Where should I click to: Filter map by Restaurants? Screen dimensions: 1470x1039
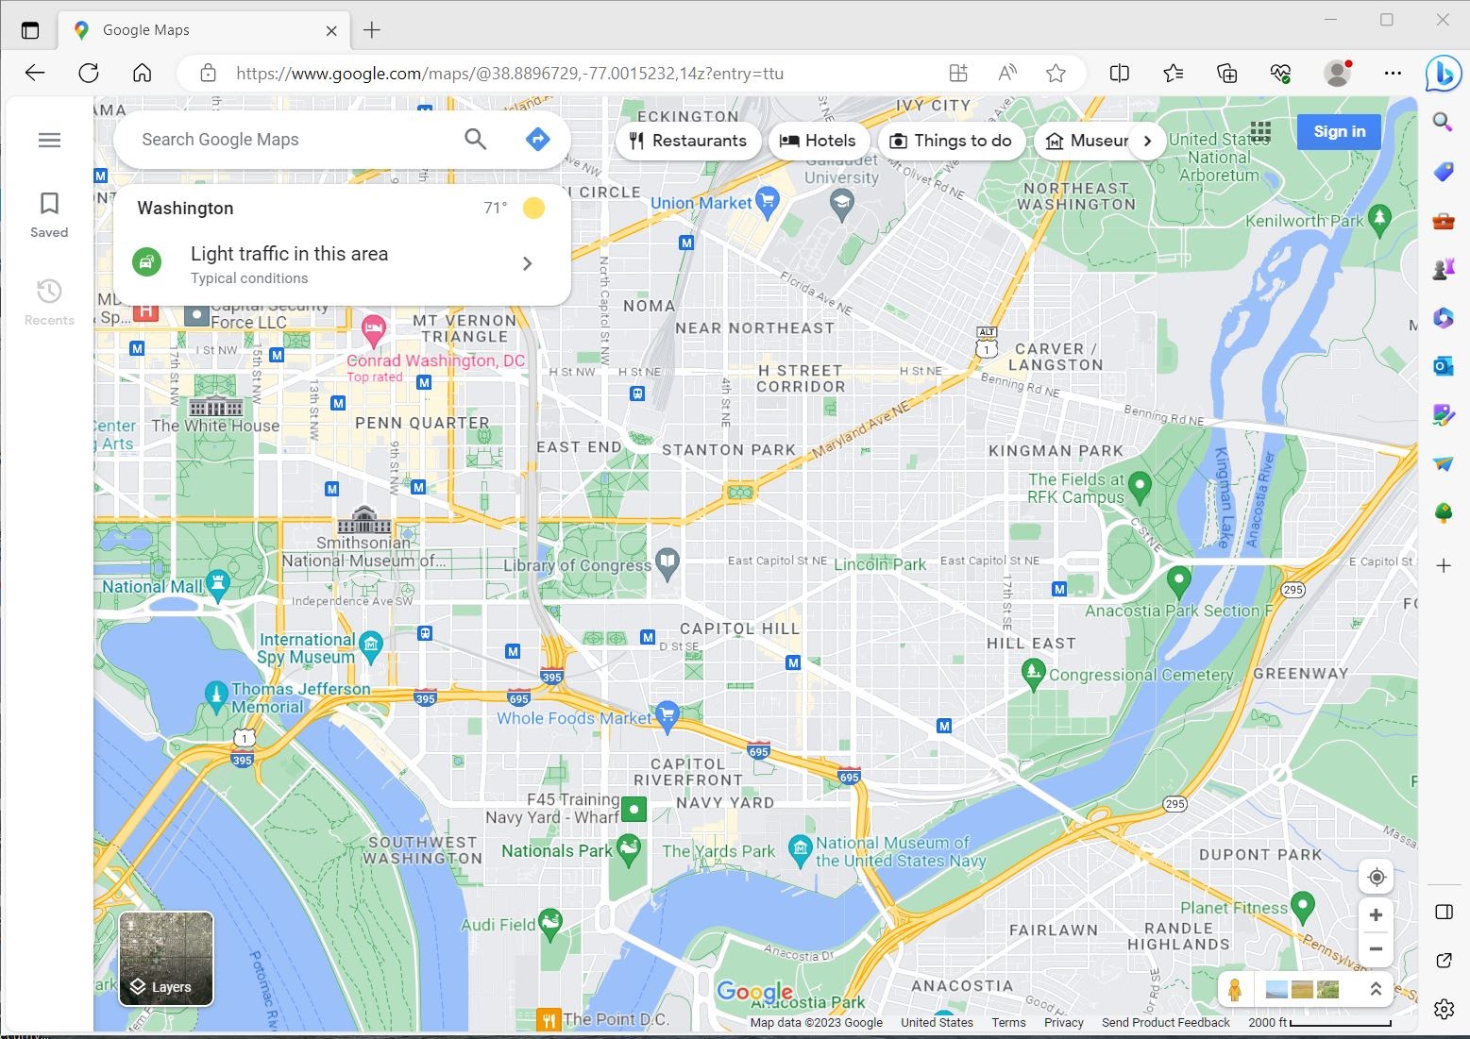pyautogui.click(x=688, y=141)
